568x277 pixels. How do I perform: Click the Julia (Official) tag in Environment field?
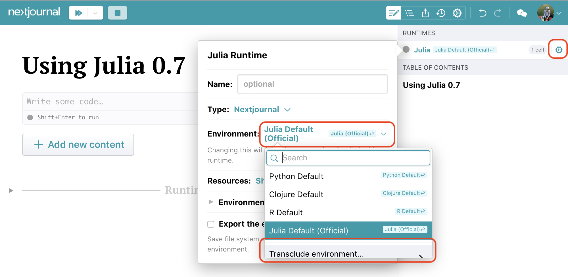[x=352, y=134]
